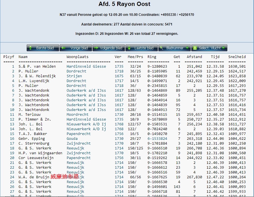
Task: Select the name L.H. Luyendijk
Action: (x=34, y=81)
